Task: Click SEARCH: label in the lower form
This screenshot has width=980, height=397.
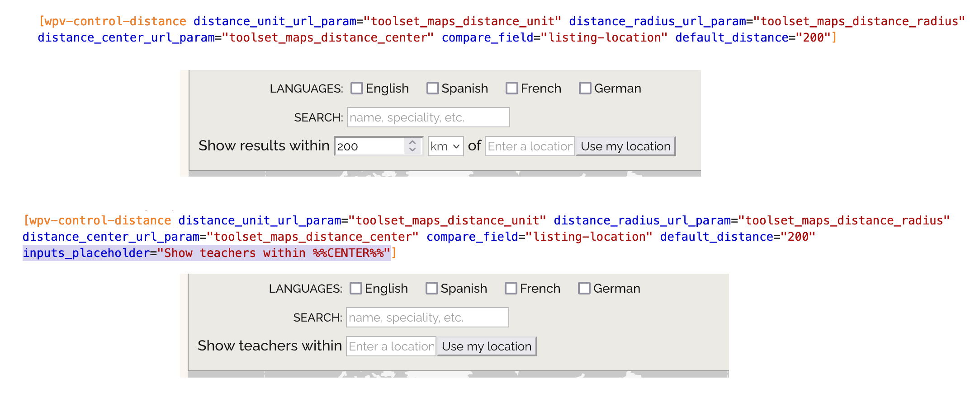Action: (x=317, y=318)
